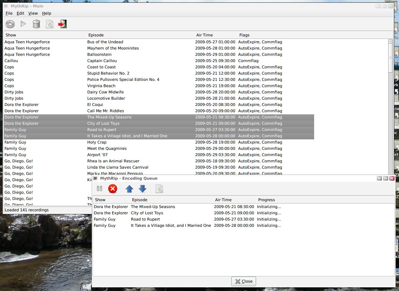Pause encoding in the Encoding Queue
Image resolution: width=399 pixels, height=291 pixels.
100,189
